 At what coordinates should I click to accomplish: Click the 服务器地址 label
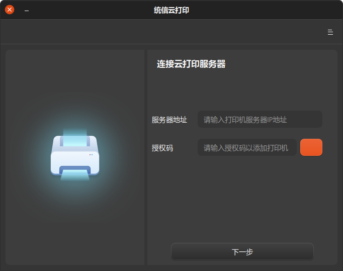169,120
